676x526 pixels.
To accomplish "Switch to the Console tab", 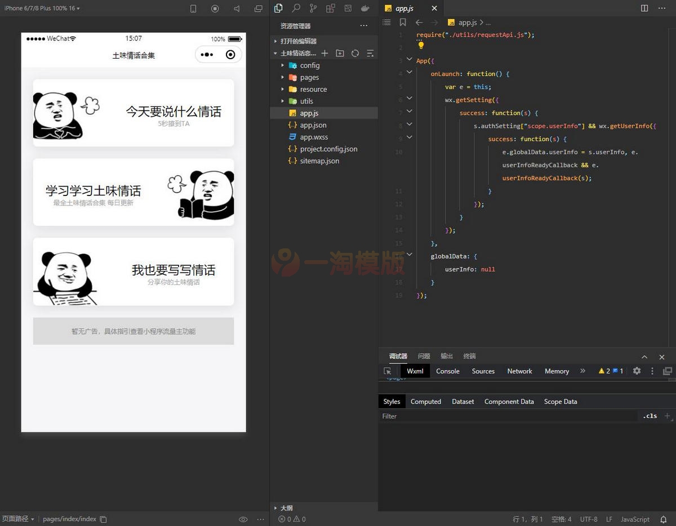I will point(447,371).
